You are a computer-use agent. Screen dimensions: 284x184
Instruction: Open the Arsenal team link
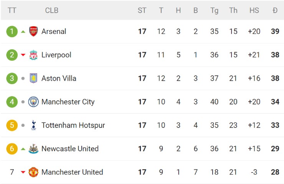[54, 31]
